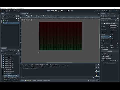Create a new resource in the Inspector
Image resolution: width=120 pixels, height=90 pixels.
click(x=101, y=16)
